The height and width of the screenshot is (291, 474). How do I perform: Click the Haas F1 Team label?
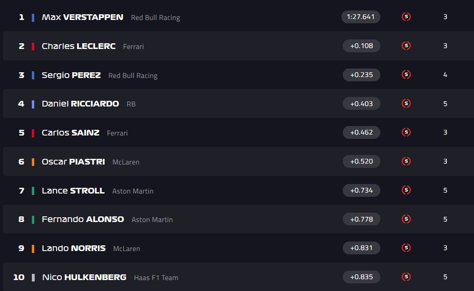(156, 278)
